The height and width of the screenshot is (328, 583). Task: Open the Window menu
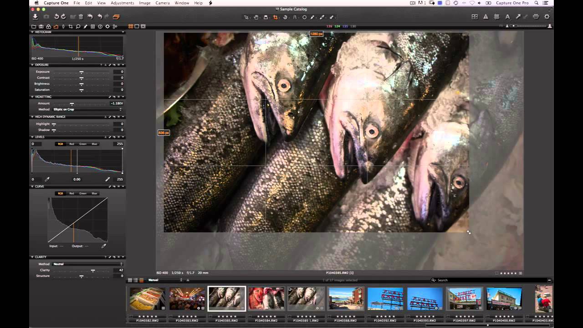pos(182,3)
